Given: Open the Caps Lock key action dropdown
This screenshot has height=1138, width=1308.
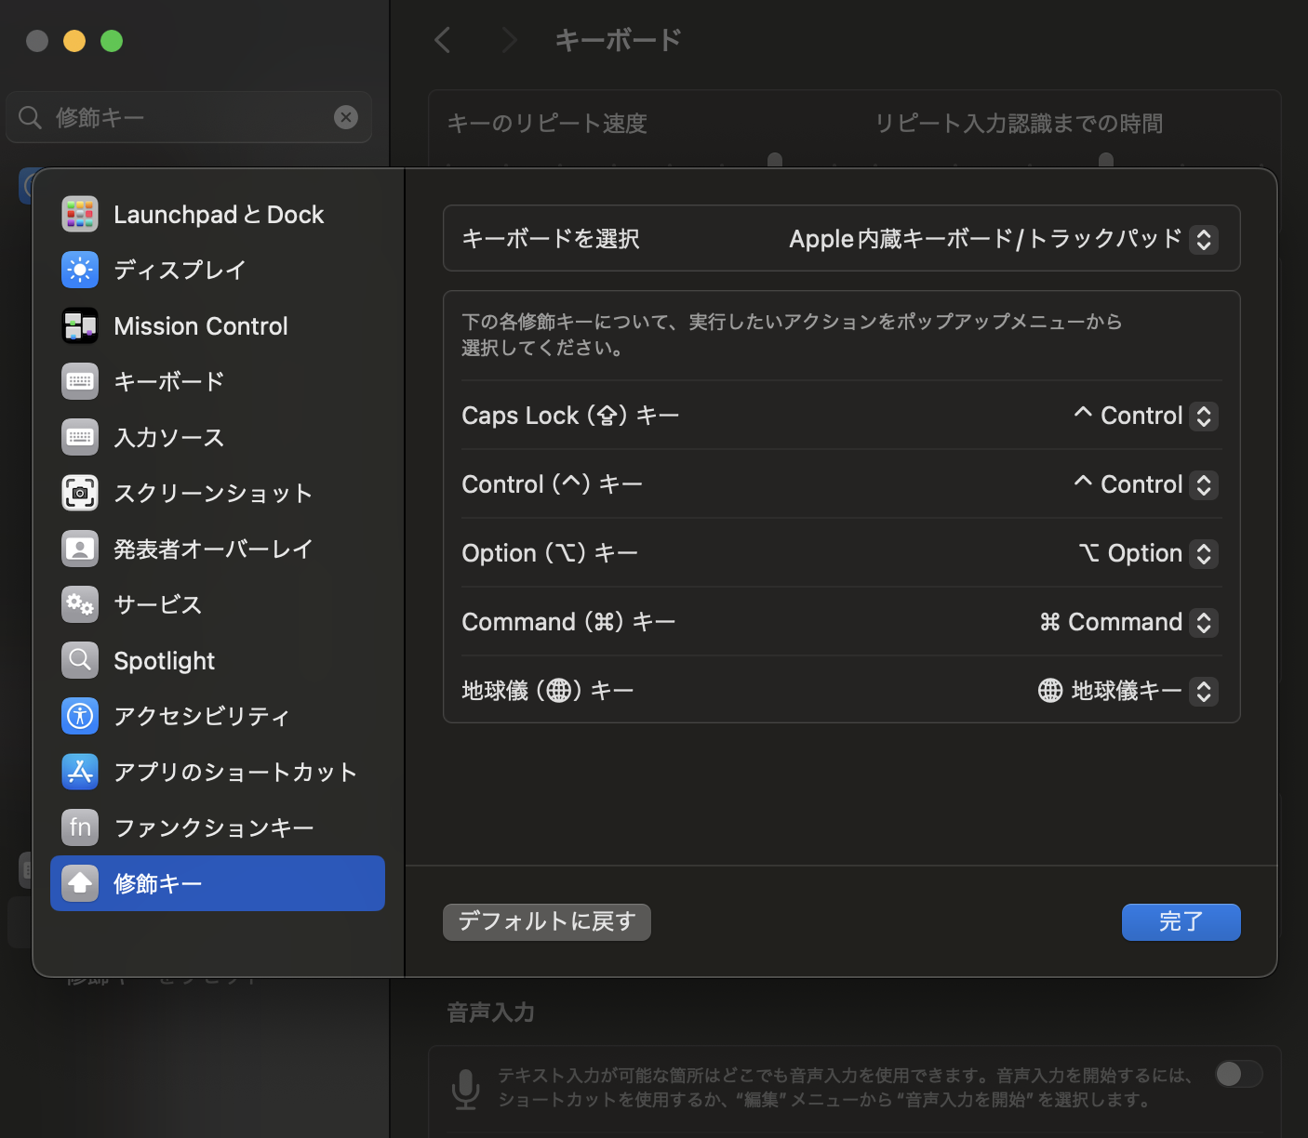Looking at the screenshot, I should coord(1204,416).
